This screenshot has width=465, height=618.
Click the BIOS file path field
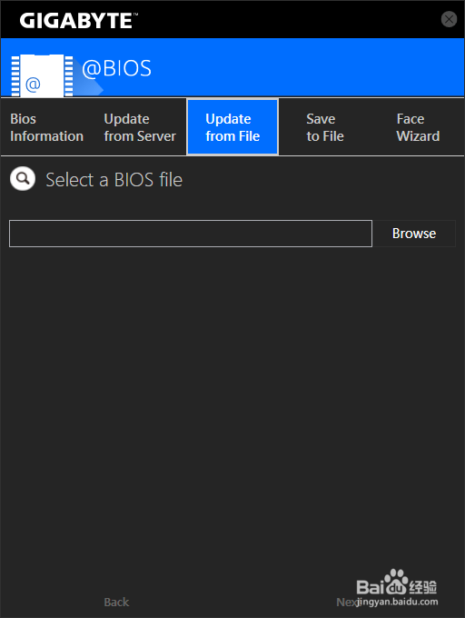click(x=191, y=234)
